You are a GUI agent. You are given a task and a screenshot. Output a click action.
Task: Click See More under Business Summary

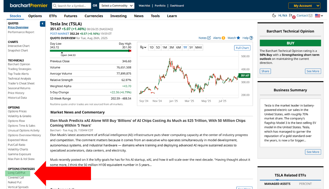(x=313, y=152)
